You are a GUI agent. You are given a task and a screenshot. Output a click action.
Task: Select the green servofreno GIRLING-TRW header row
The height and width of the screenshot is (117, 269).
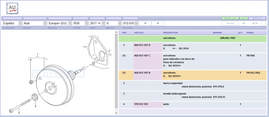coord(193,38)
